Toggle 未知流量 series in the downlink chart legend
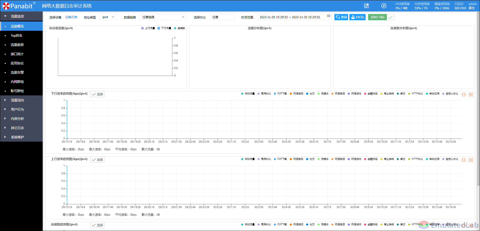480x231 pixels. tap(248, 94)
